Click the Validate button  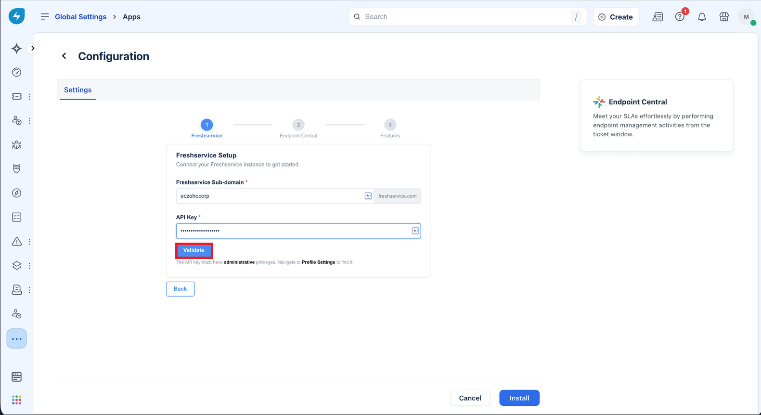(194, 250)
